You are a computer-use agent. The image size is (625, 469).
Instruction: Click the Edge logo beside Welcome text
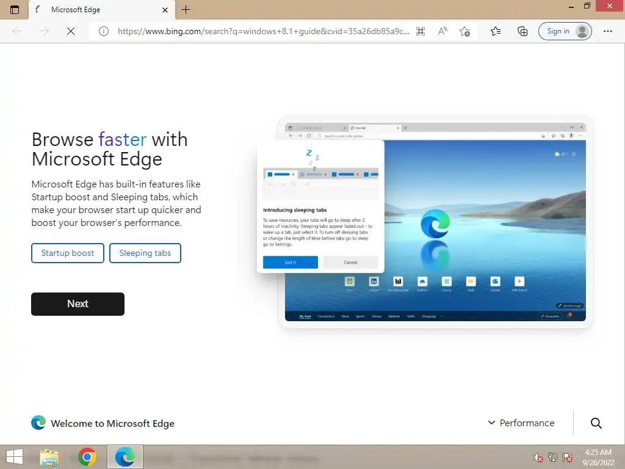(38, 423)
